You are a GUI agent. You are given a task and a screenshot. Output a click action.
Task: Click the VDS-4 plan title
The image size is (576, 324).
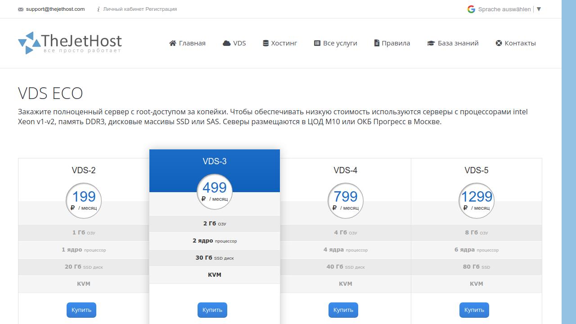click(346, 170)
